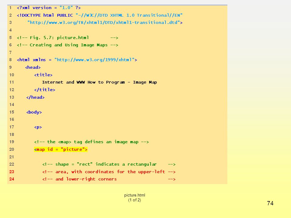The image size is (291, 218).
Task: Click the red 'coordinates for the upper-left' comment
Action: tap(109, 172)
